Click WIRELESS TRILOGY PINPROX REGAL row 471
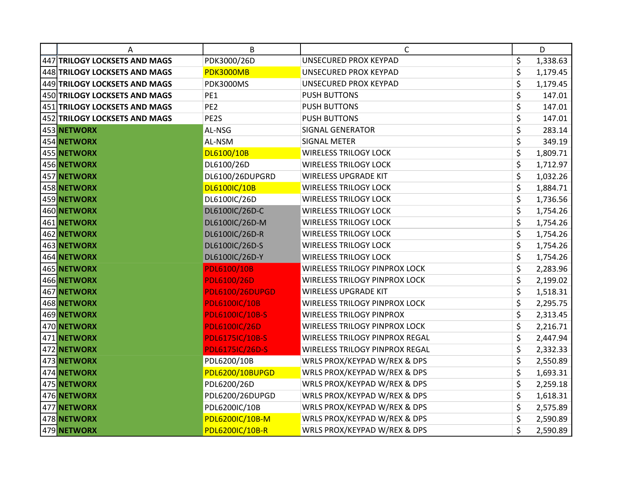 [x=406, y=338]
